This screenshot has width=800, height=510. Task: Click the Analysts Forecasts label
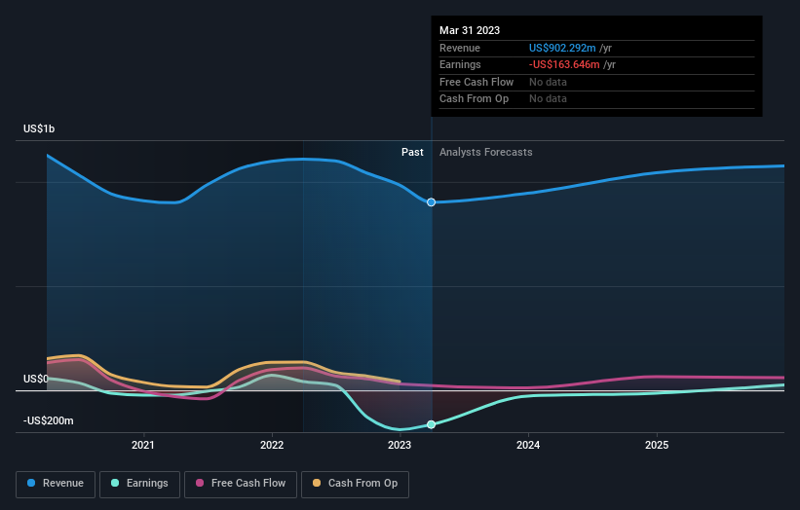coord(485,152)
